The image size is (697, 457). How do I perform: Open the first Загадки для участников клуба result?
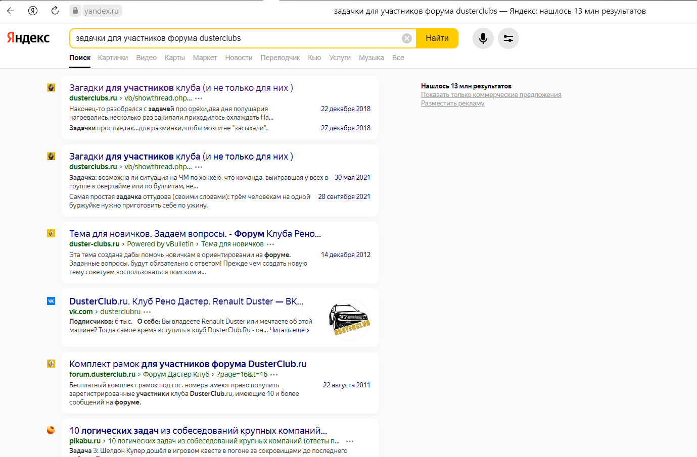(181, 88)
